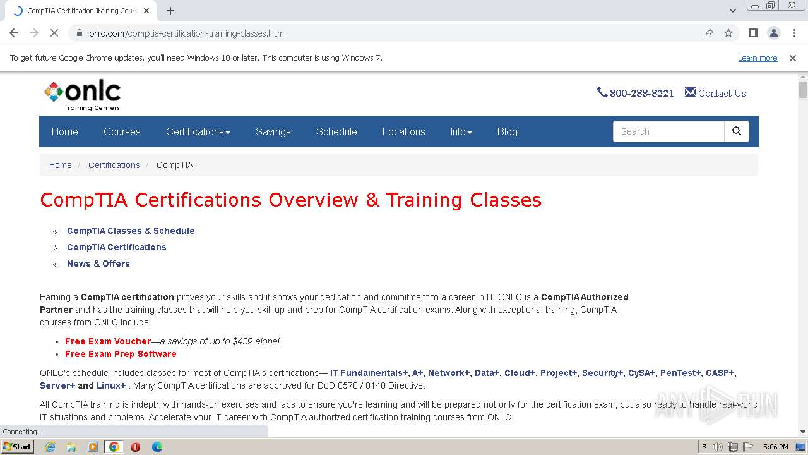The height and width of the screenshot is (455, 808).
Task: Open the media player taskbar icon
Action: (x=93, y=447)
